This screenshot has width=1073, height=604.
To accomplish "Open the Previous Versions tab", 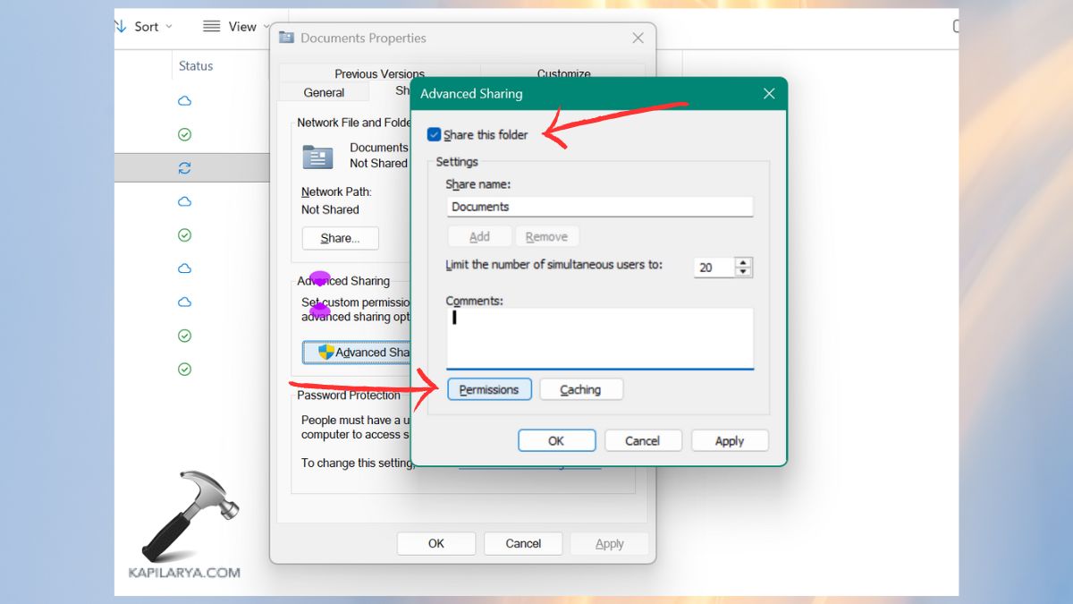I will (378, 73).
